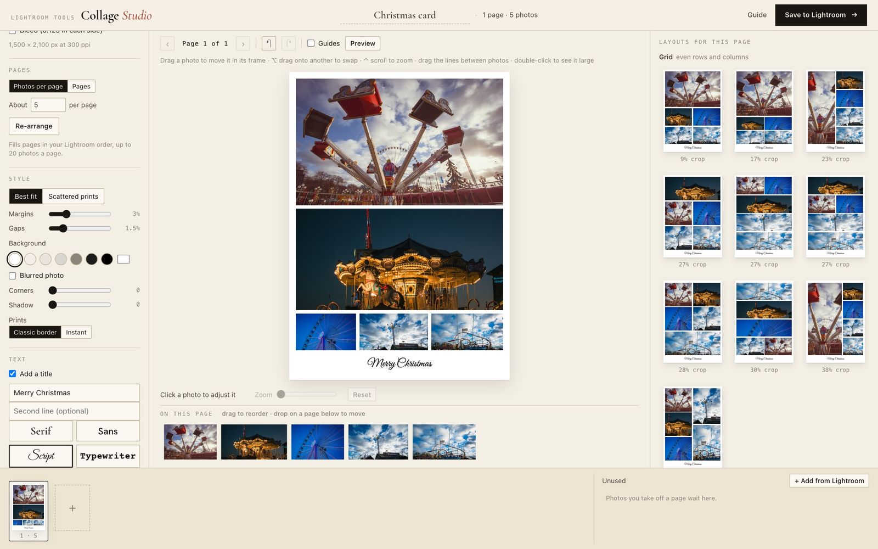This screenshot has width=878, height=549.
Task: Click the Re-arrange button
Action: [x=34, y=126]
